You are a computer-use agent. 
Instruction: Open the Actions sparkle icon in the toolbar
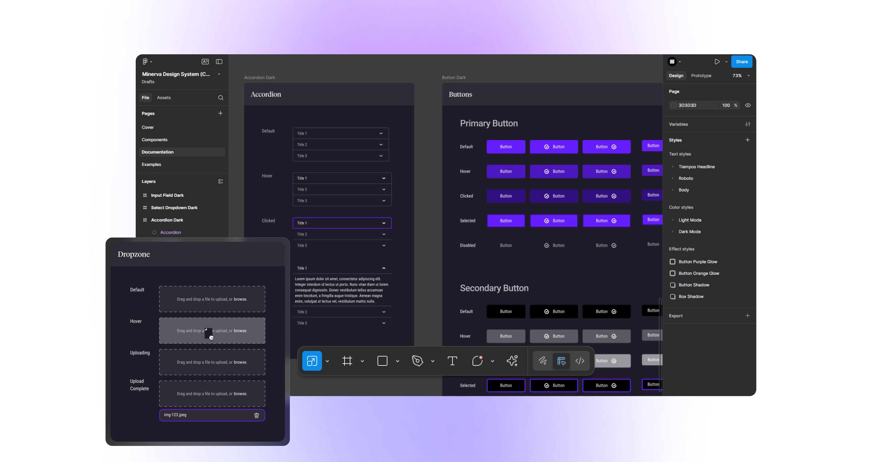512,361
